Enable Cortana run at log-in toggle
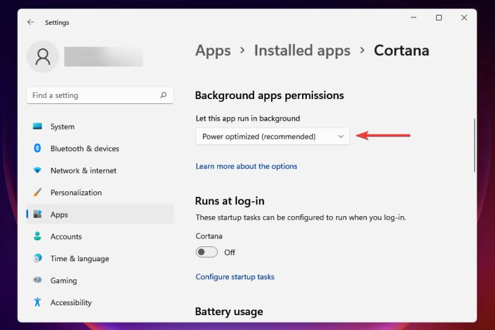Viewport: 495px width, 330px height. pyautogui.click(x=207, y=252)
